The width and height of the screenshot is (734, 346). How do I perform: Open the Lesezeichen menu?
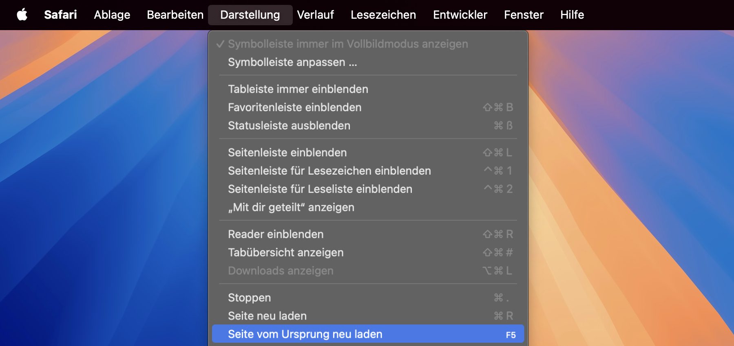click(x=383, y=15)
